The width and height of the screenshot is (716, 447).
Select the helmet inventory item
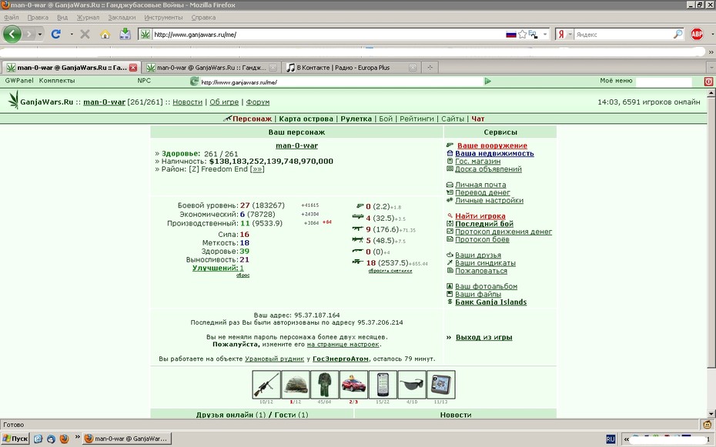pos(296,385)
